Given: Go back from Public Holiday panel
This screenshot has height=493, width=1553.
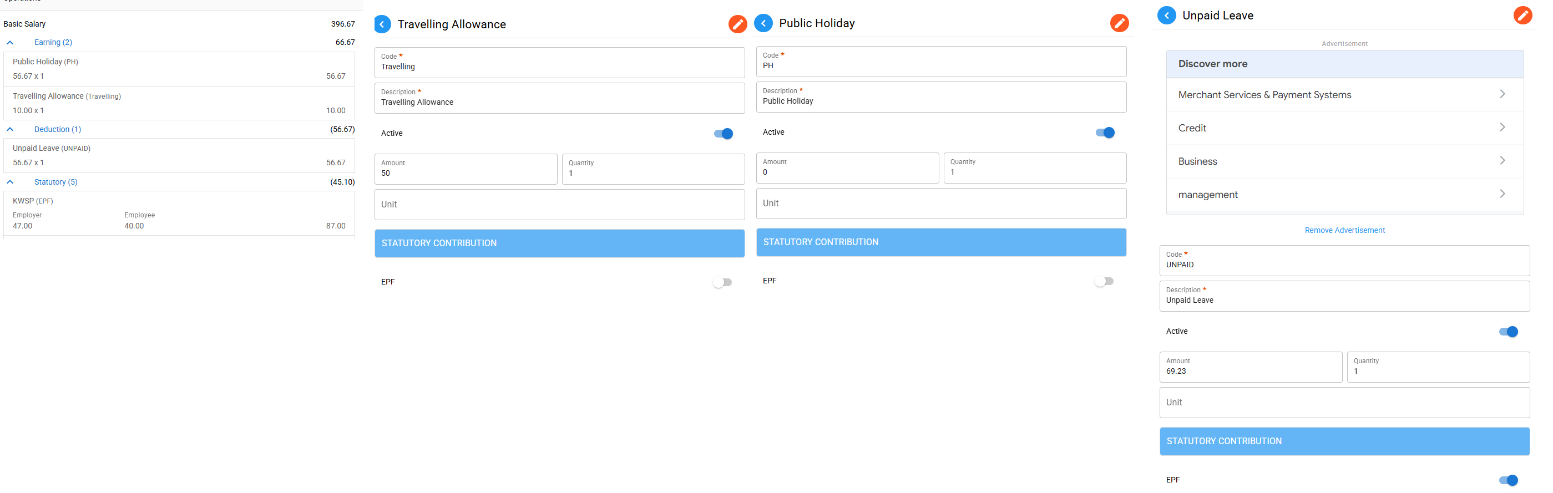Looking at the screenshot, I should [x=764, y=23].
